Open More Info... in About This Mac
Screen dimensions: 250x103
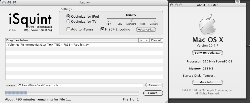[207, 82]
